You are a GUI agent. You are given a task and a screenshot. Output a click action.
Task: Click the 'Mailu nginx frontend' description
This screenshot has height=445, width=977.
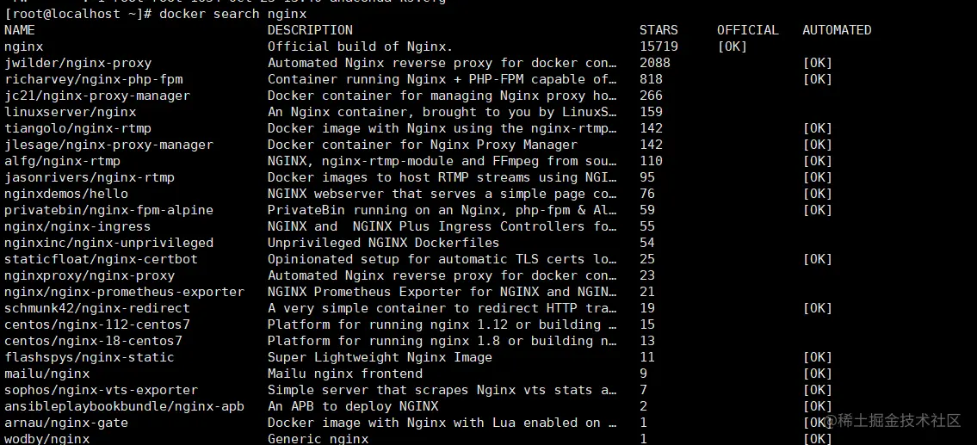pos(345,374)
